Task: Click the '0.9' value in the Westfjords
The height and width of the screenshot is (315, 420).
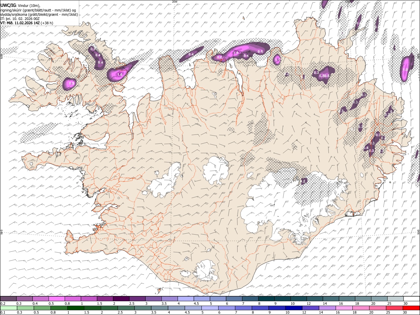Action: (72, 84)
